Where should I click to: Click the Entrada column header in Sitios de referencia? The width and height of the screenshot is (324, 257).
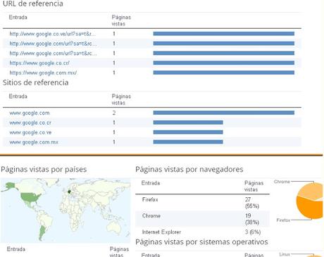point(18,96)
